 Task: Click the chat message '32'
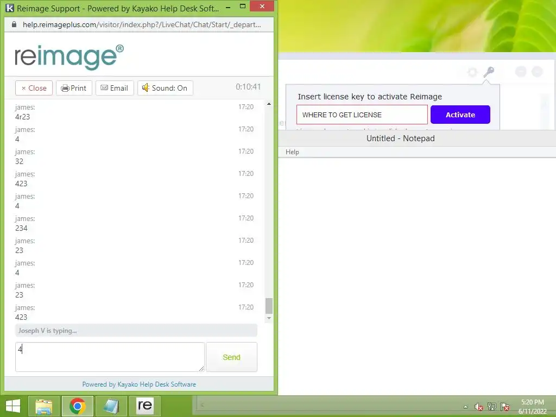tap(19, 161)
